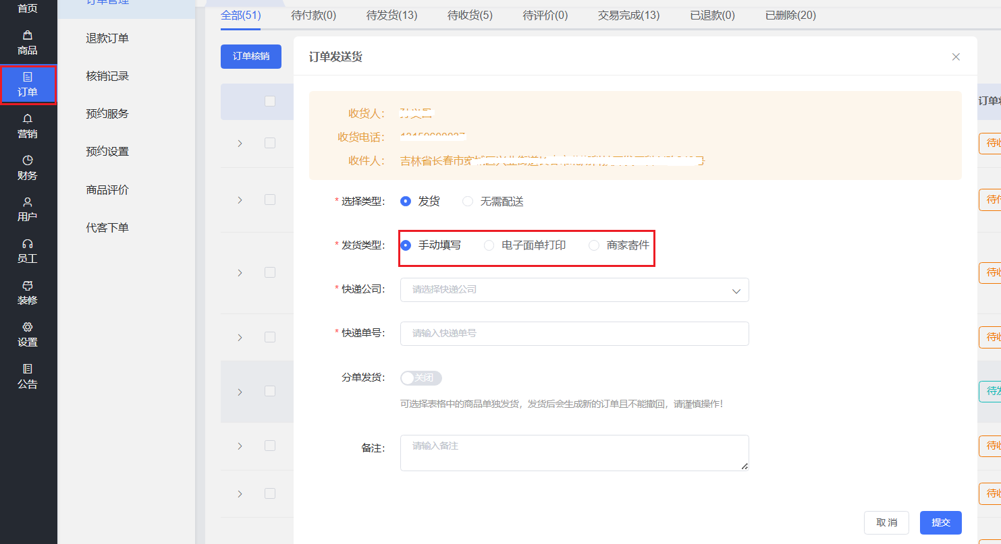Switch to 已退款(0) tab

tap(713, 15)
